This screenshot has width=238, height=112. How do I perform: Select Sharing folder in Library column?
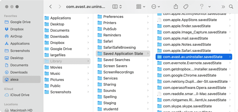pyautogui.click(x=123, y=85)
